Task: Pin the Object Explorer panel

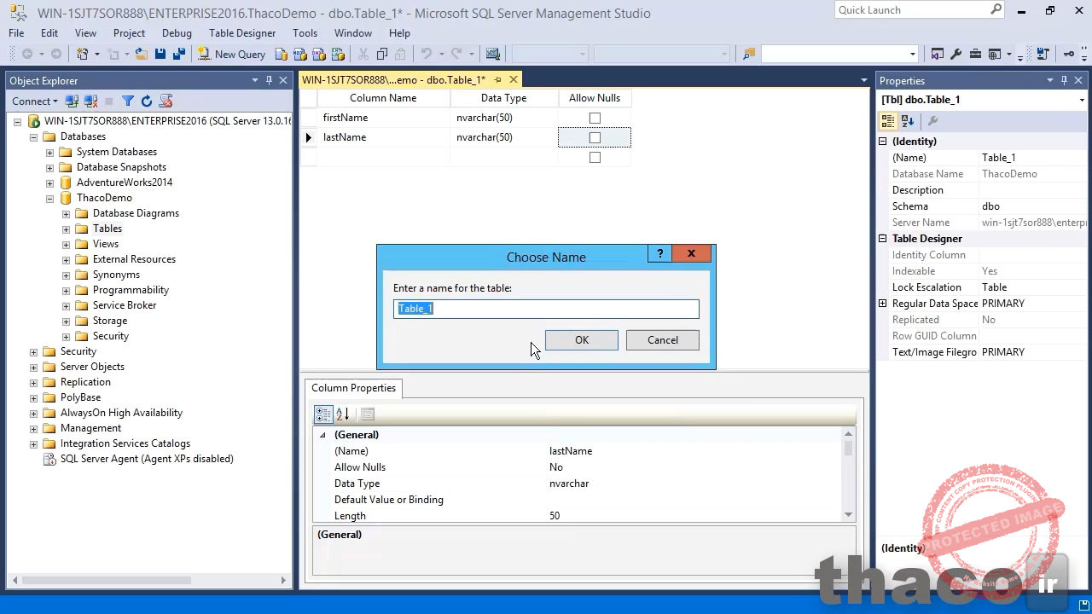Action: tap(269, 80)
